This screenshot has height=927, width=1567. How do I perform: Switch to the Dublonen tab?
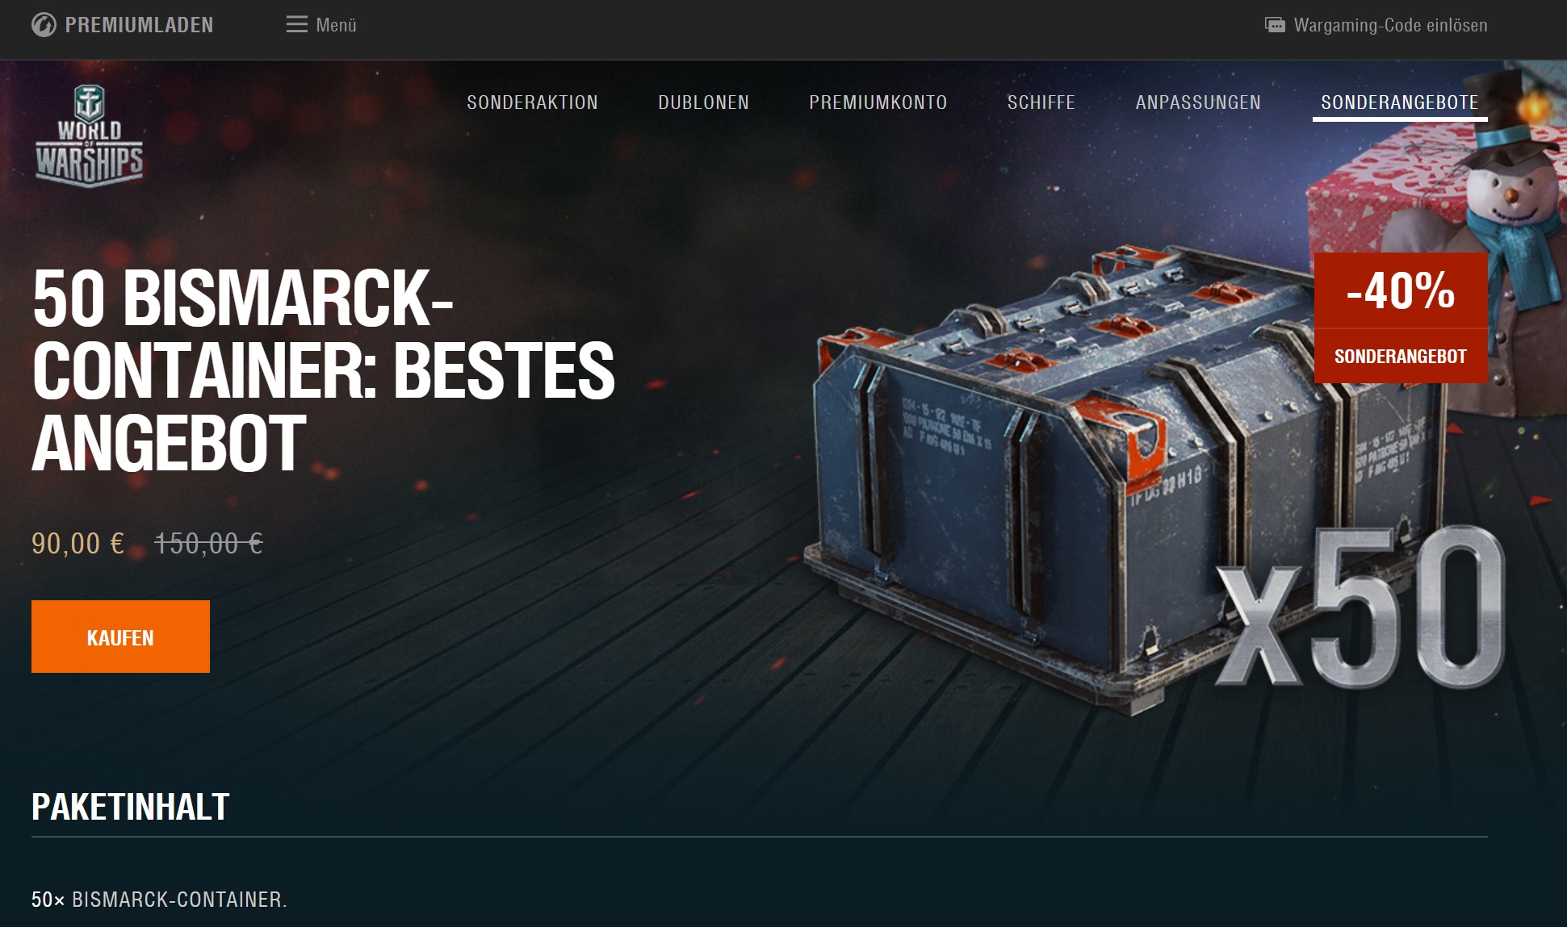click(x=703, y=102)
